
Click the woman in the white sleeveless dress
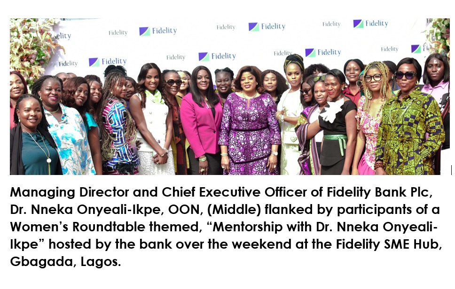click(150, 122)
